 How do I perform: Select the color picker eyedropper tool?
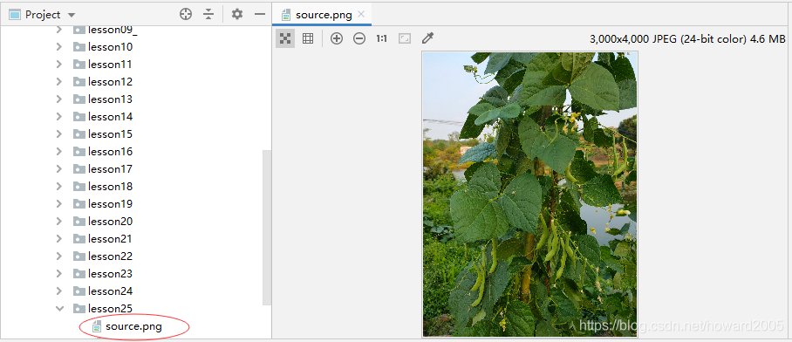coord(427,38)
